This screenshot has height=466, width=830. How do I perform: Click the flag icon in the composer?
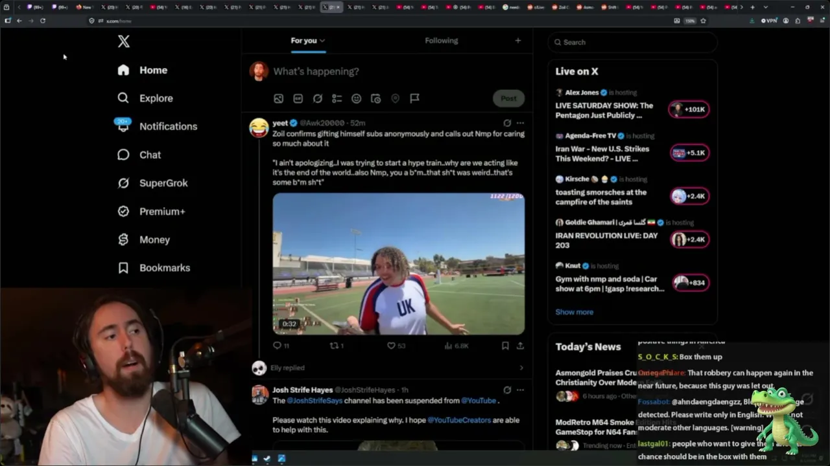click(x=414, y=98)
